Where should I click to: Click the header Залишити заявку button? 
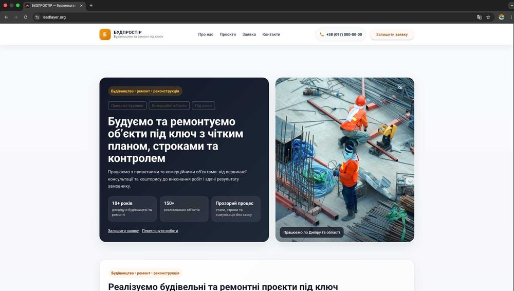tap(392, 34)
